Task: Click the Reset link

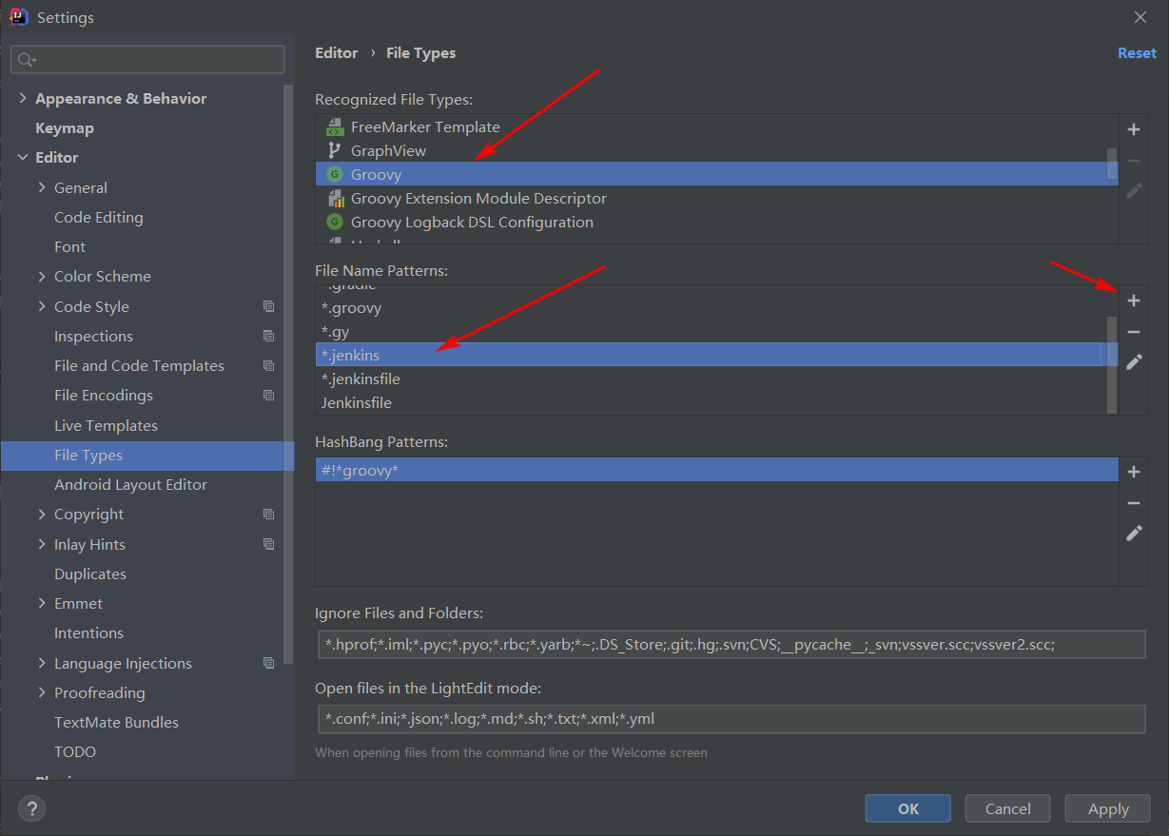Action: [x=1136, y=53]
